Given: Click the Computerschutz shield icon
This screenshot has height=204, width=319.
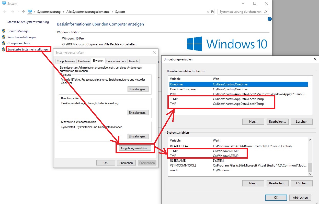Looking at the screenshot, I should (4, 43).
